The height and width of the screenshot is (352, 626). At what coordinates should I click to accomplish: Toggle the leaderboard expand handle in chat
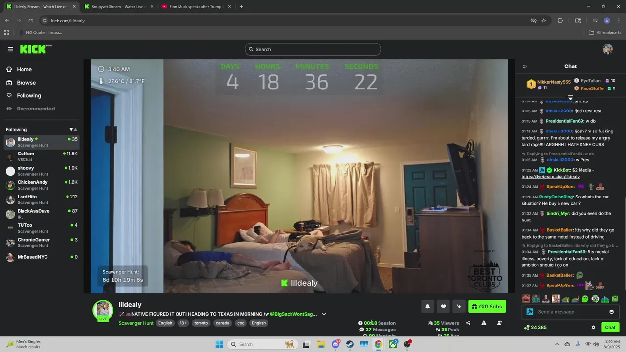tap(570, 98)
